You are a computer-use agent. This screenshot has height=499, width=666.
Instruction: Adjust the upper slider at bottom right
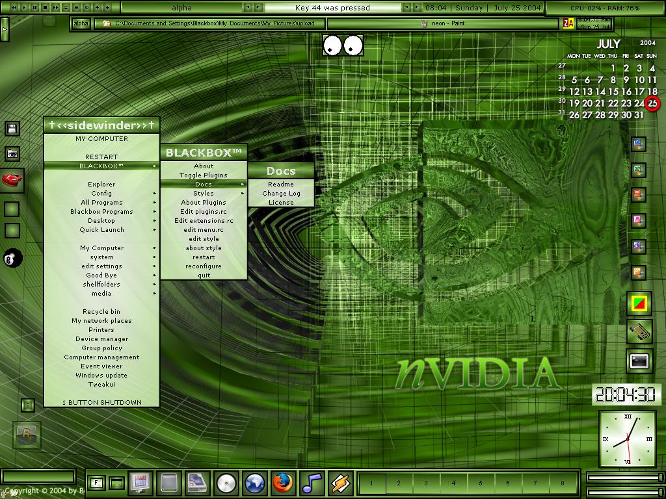tap(625, 478)
